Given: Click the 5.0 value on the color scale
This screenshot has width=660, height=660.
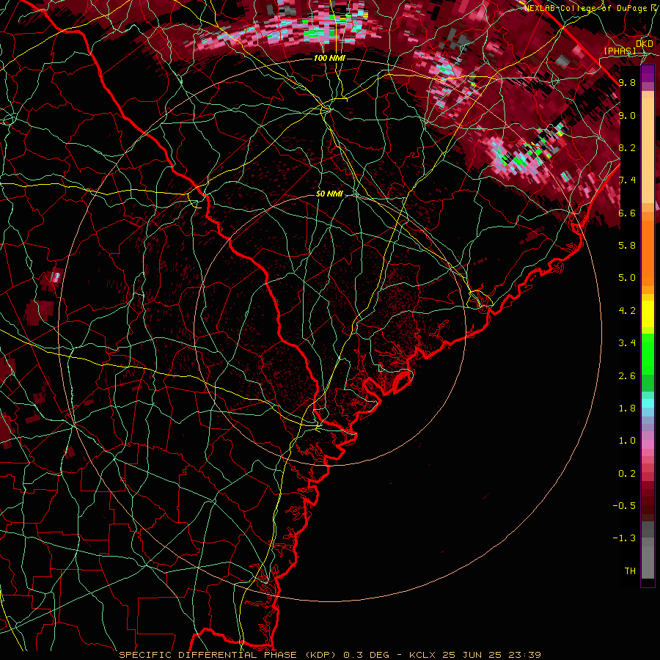Looking at the screenshot, I should tap(627, 278).
